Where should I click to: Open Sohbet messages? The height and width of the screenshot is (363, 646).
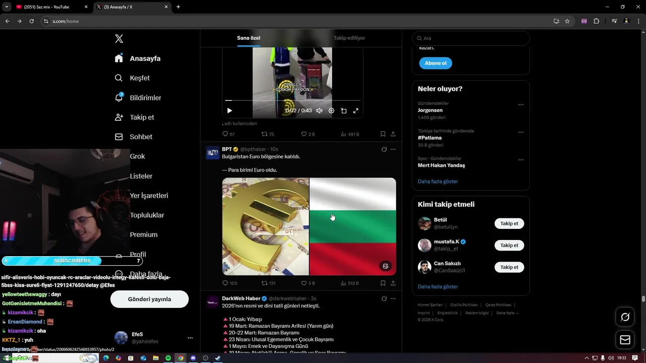pyautogui.click(x=133, y=137)
